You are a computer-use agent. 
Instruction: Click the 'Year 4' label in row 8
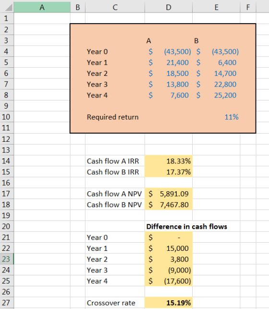click(98, 95)
